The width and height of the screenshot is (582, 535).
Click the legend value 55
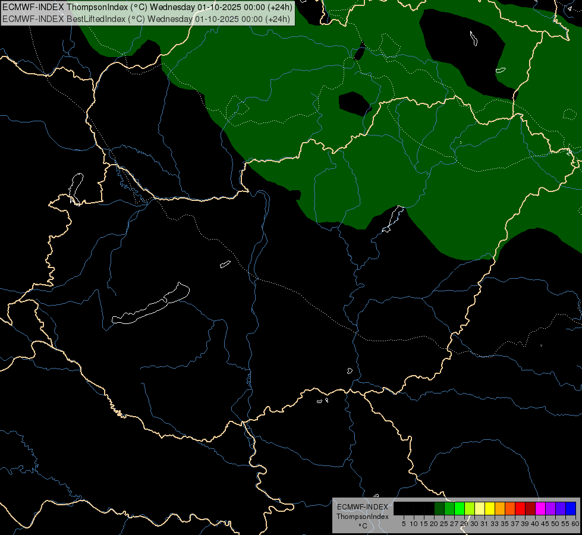[x=565, y=524]
